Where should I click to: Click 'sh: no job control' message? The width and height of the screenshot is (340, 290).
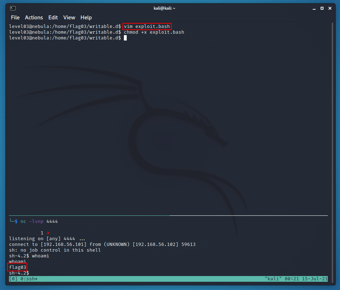(x=55, y=250)
